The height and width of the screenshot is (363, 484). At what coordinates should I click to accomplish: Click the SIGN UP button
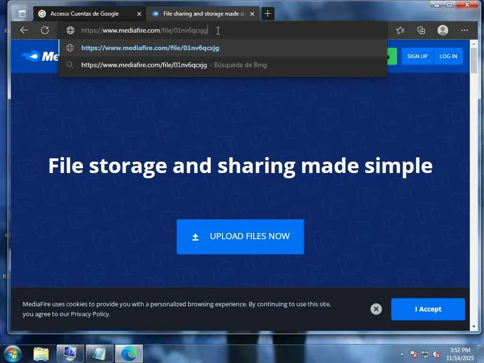(x=417, y=56)
